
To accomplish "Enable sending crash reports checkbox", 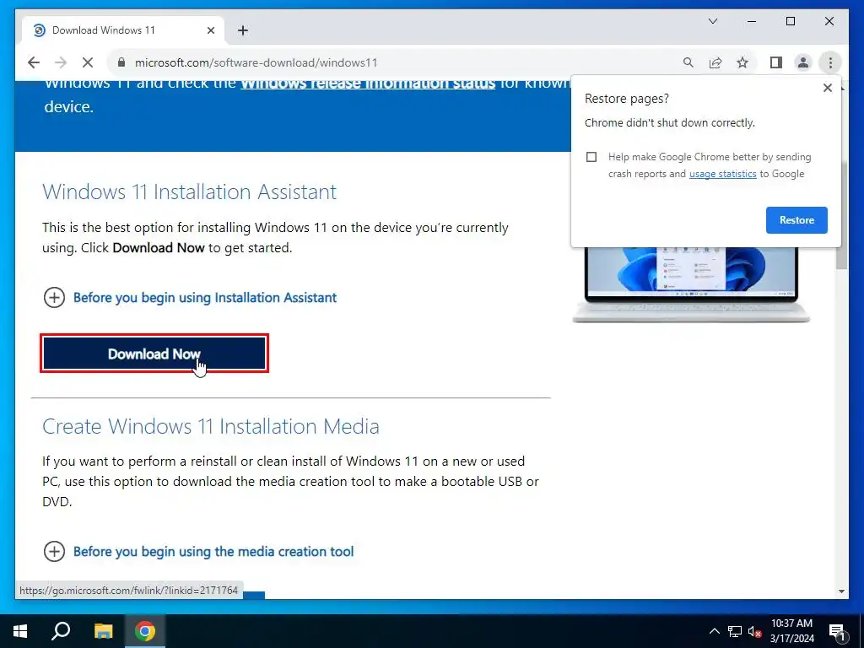I will click(x=591, y=157).
